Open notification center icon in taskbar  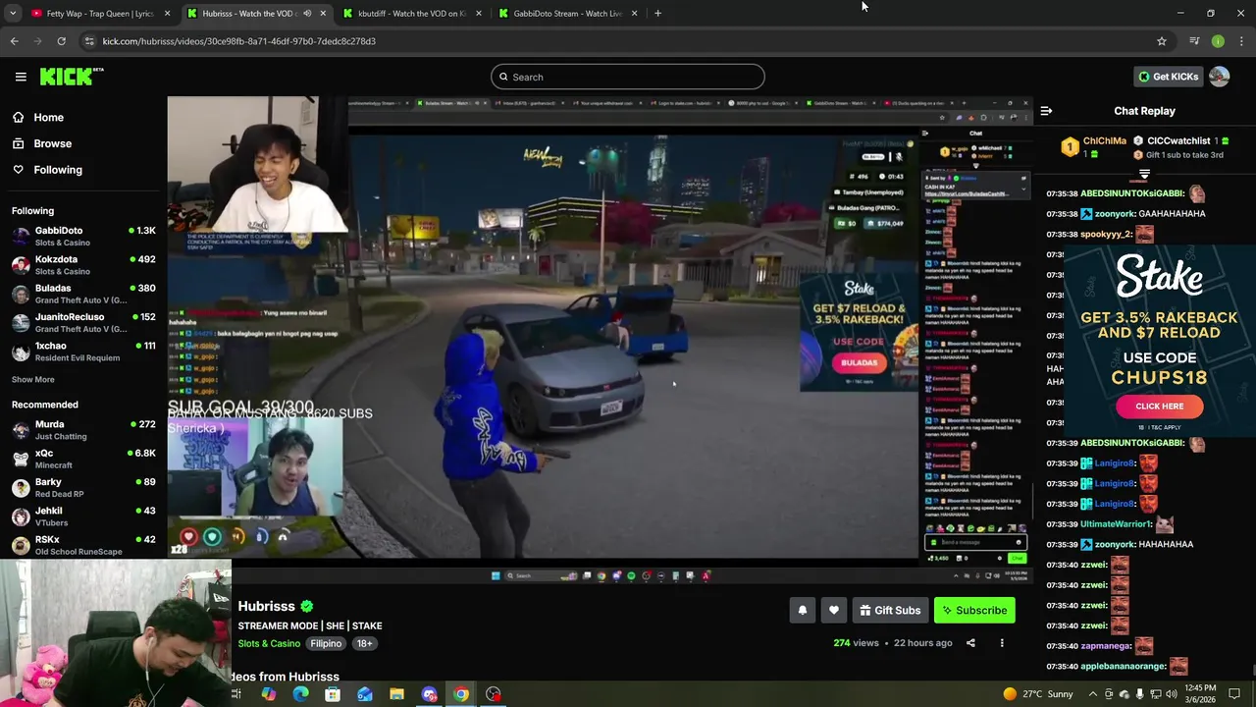[1234, 694]
